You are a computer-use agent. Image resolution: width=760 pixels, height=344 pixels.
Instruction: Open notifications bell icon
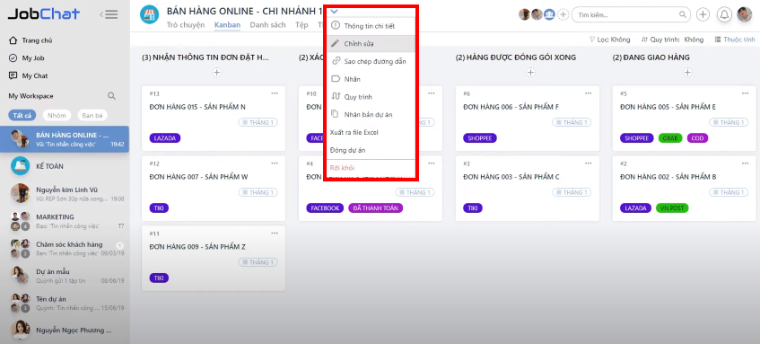point(724,14)
